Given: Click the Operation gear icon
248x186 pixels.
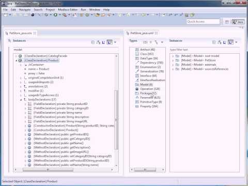Looking at the screenshot, I should pyautogui.click(x=137, y=89).
